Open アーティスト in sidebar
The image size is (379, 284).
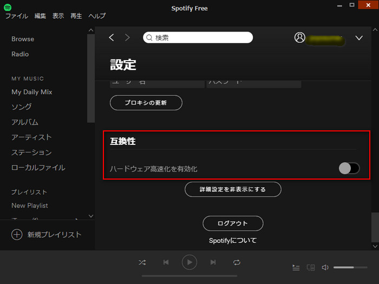click(x=31, y=137)
